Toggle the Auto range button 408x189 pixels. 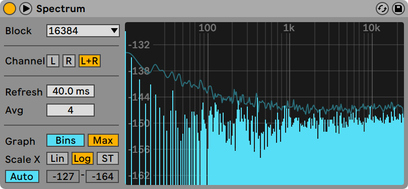(x=22, y=176)
